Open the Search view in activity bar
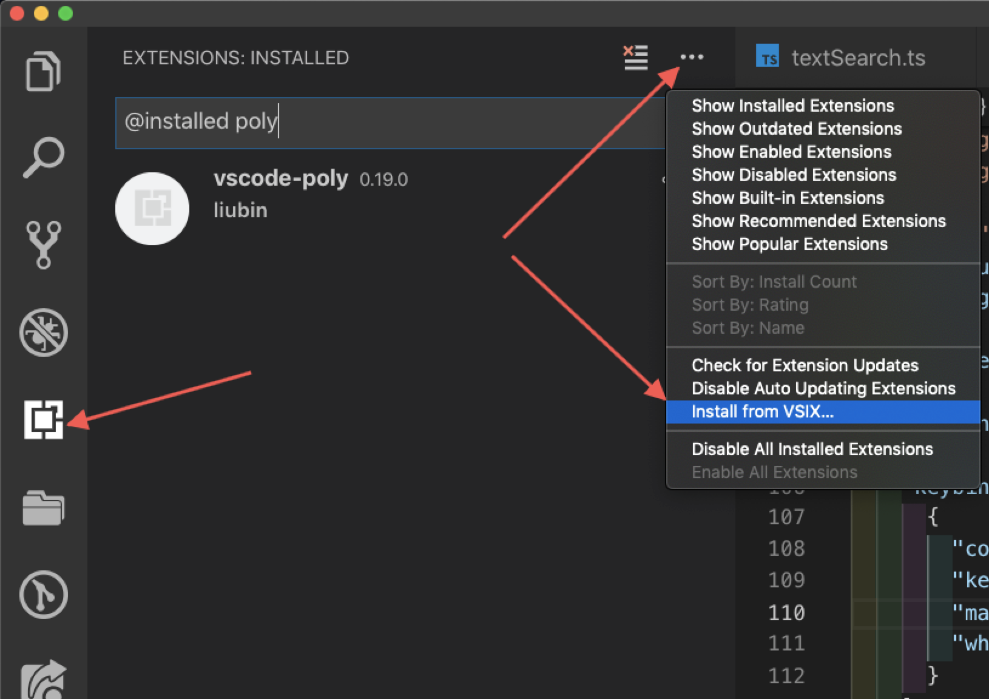This screenshot has width=989, height=699. pyautogui.click(x=43, y=158)
